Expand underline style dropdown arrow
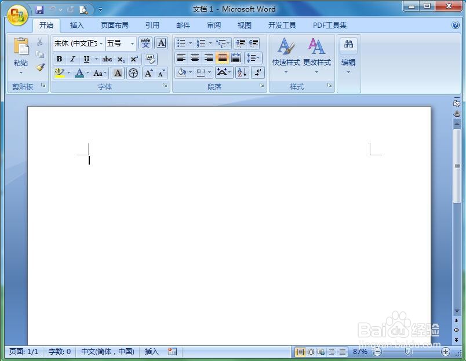This screenshot has width=466, height=361. (x=96, y=59)
